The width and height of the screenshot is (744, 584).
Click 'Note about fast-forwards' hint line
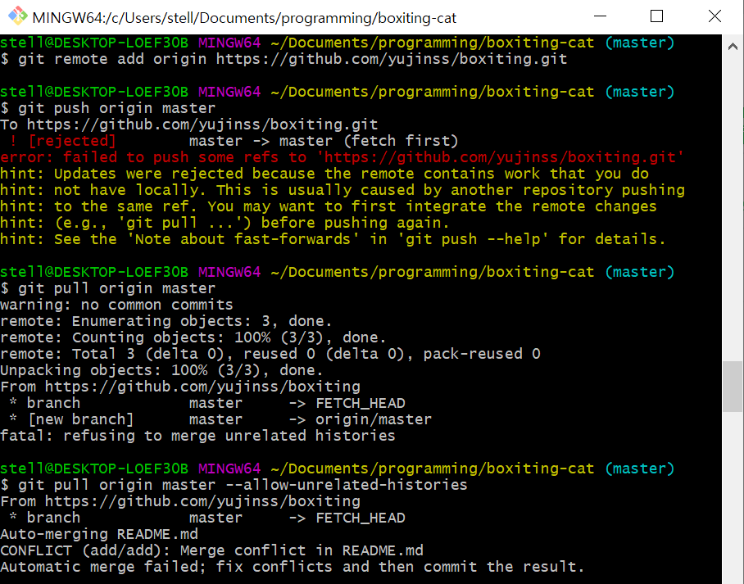333,239
